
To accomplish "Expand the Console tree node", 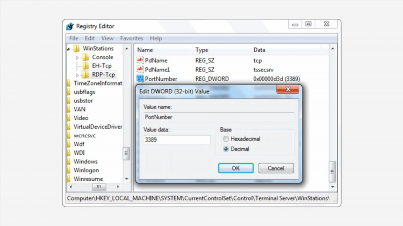I will (x=77, y=58).
